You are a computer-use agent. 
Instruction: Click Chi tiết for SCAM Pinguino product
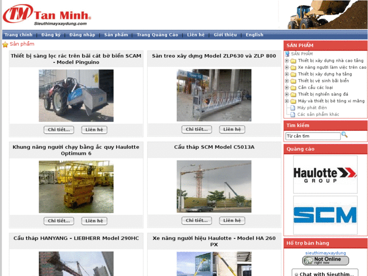point(59,130)
